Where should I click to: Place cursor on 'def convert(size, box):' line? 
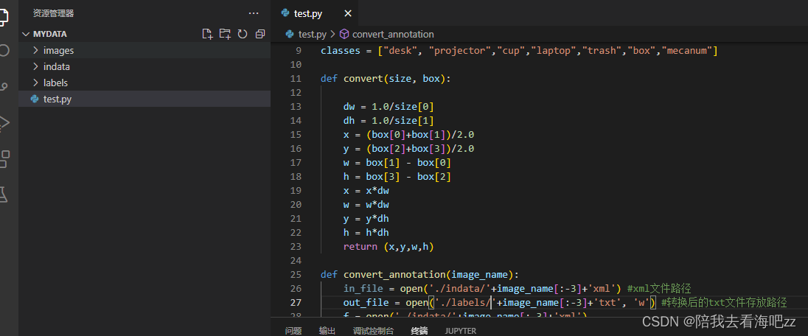(x=386, y=79)
